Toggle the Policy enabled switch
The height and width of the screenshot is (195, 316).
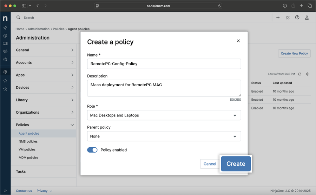[92, 150]
